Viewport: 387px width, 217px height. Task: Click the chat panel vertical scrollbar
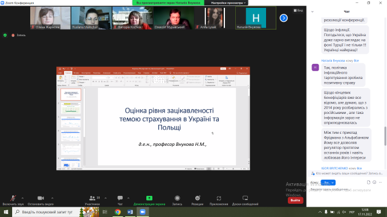(385, 136)
